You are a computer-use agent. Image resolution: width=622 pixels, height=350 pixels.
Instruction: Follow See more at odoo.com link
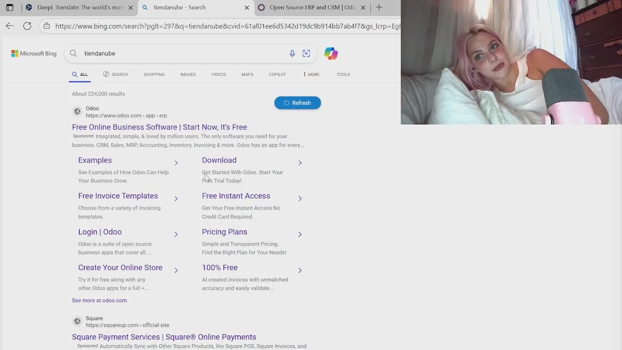coord(99,300)
